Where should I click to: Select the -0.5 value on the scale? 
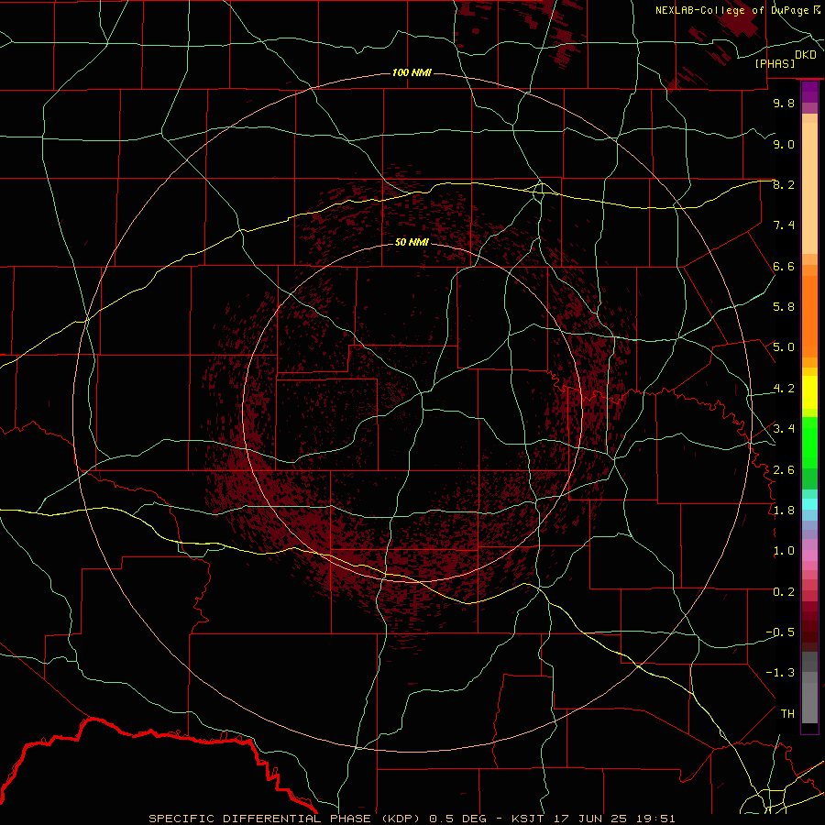[x=780, y=632]
